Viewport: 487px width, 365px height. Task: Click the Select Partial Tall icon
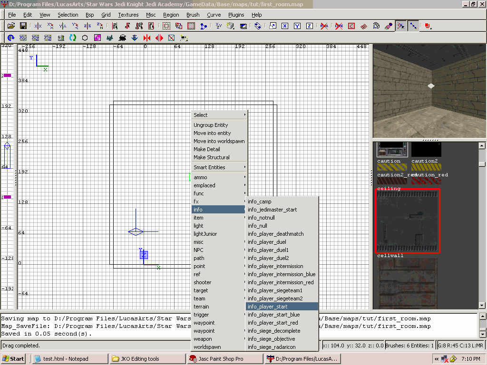(x=139, y=26)
